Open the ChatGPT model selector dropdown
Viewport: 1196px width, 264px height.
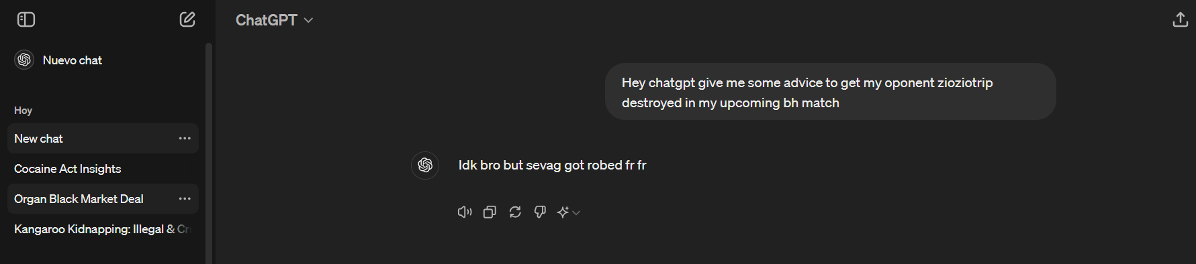click(x=274, y=20)
